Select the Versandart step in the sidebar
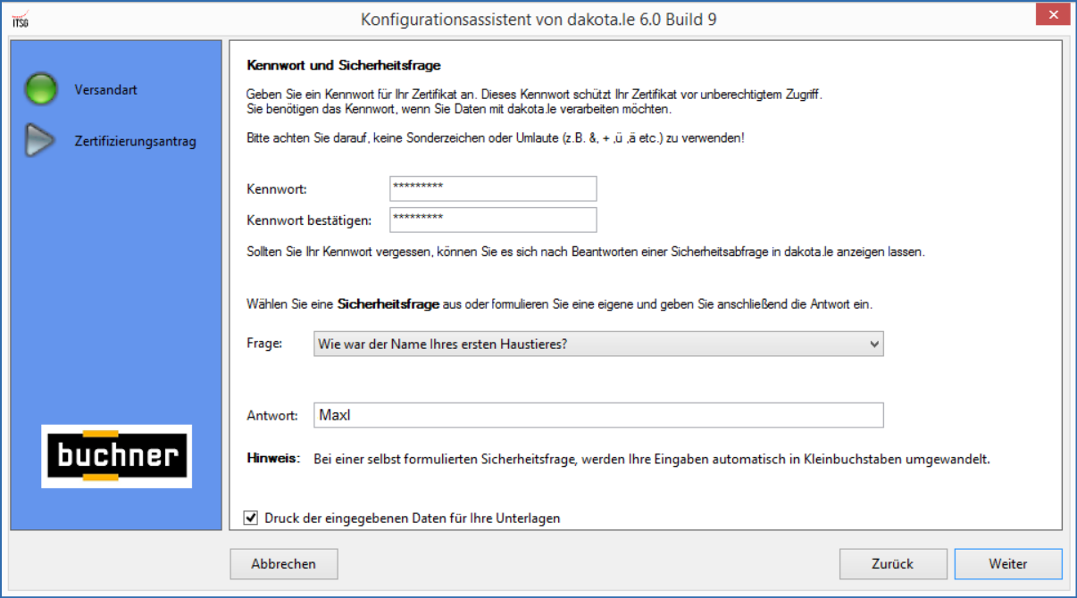The image size is (1077, 598). (x=107, y=89)
